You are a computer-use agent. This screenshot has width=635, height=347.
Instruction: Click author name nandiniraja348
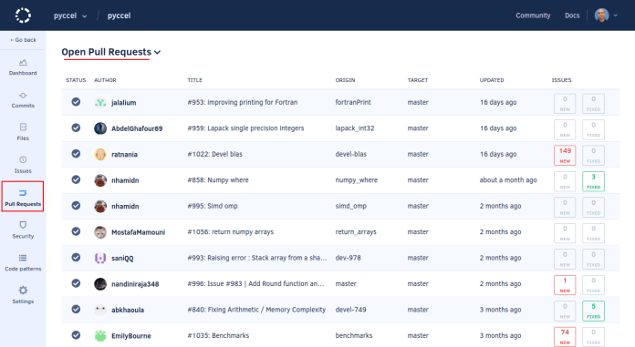coord(135,284)
